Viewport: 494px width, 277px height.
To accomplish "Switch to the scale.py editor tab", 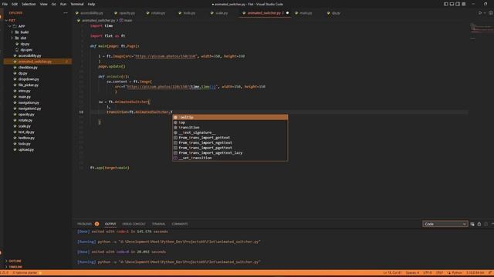I will tap(220, 13).
